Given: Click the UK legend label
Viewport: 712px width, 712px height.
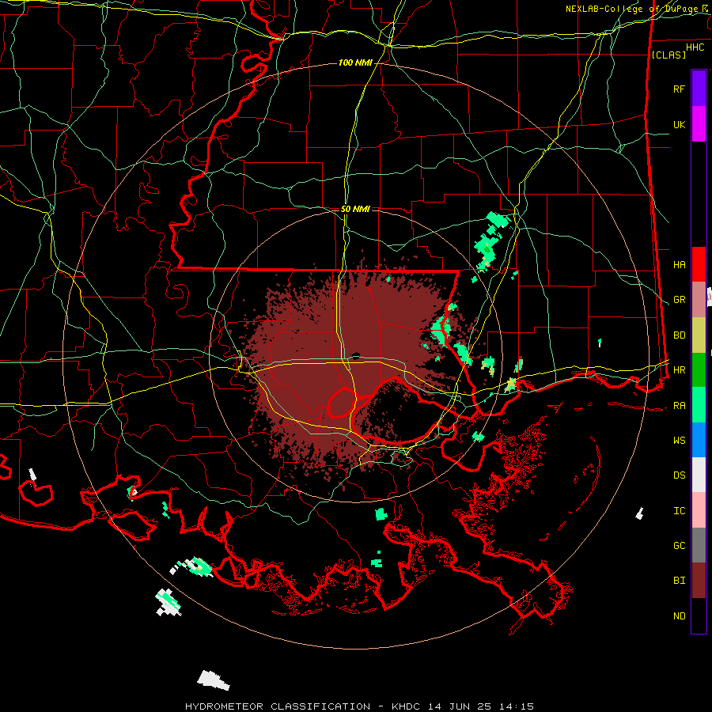Looking at the screenshot, I should 679,124.
